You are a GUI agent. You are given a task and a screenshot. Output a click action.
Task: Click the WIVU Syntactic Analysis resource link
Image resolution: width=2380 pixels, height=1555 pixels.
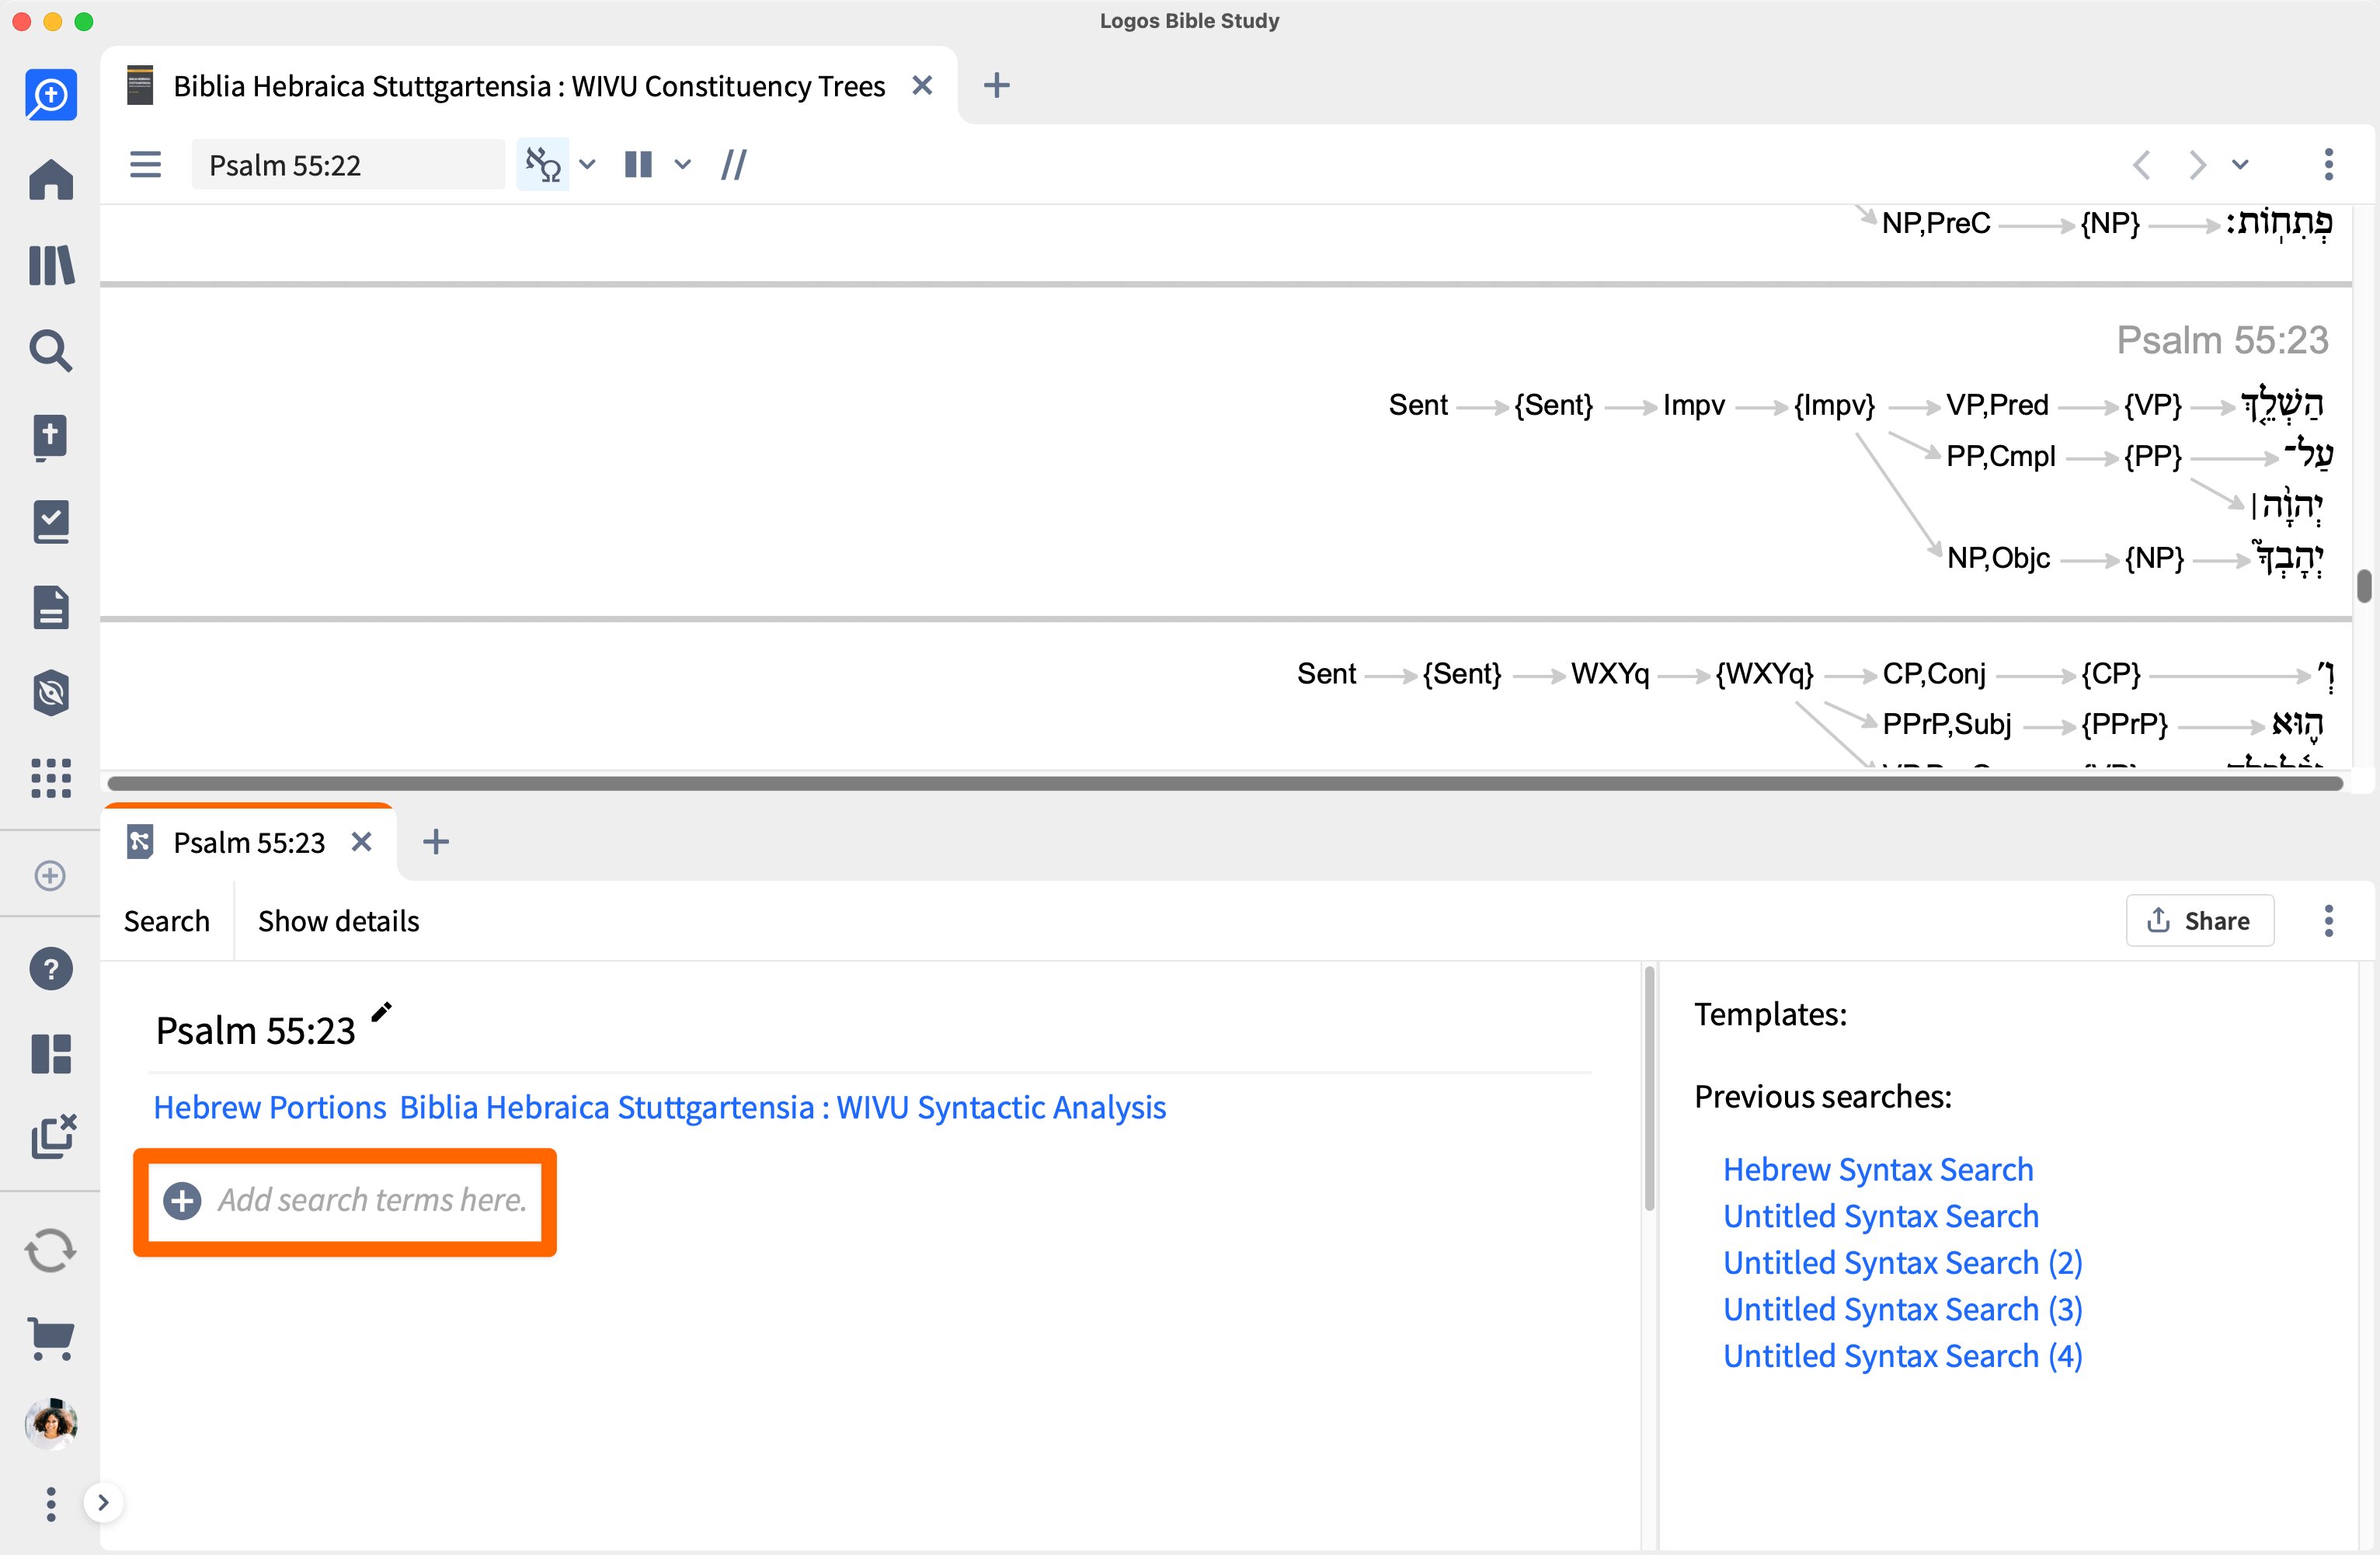pos(783,1107)
